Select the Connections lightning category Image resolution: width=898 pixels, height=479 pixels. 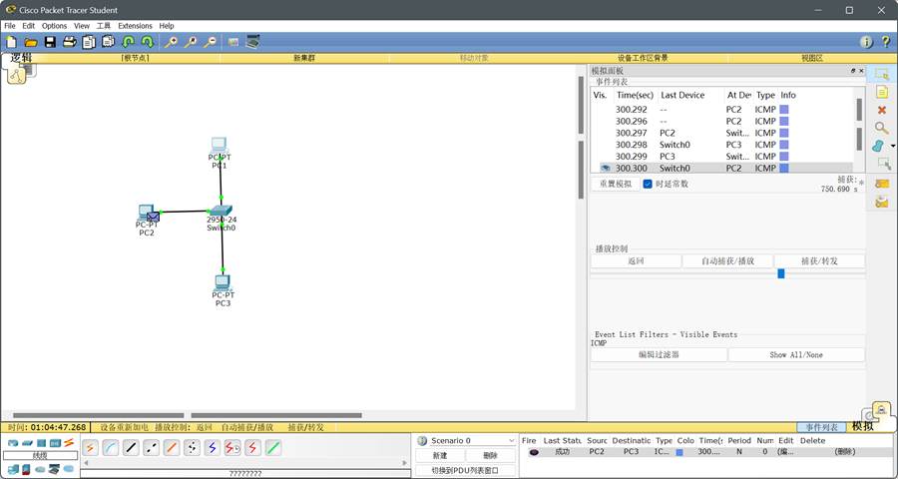[x=69, y=442]
